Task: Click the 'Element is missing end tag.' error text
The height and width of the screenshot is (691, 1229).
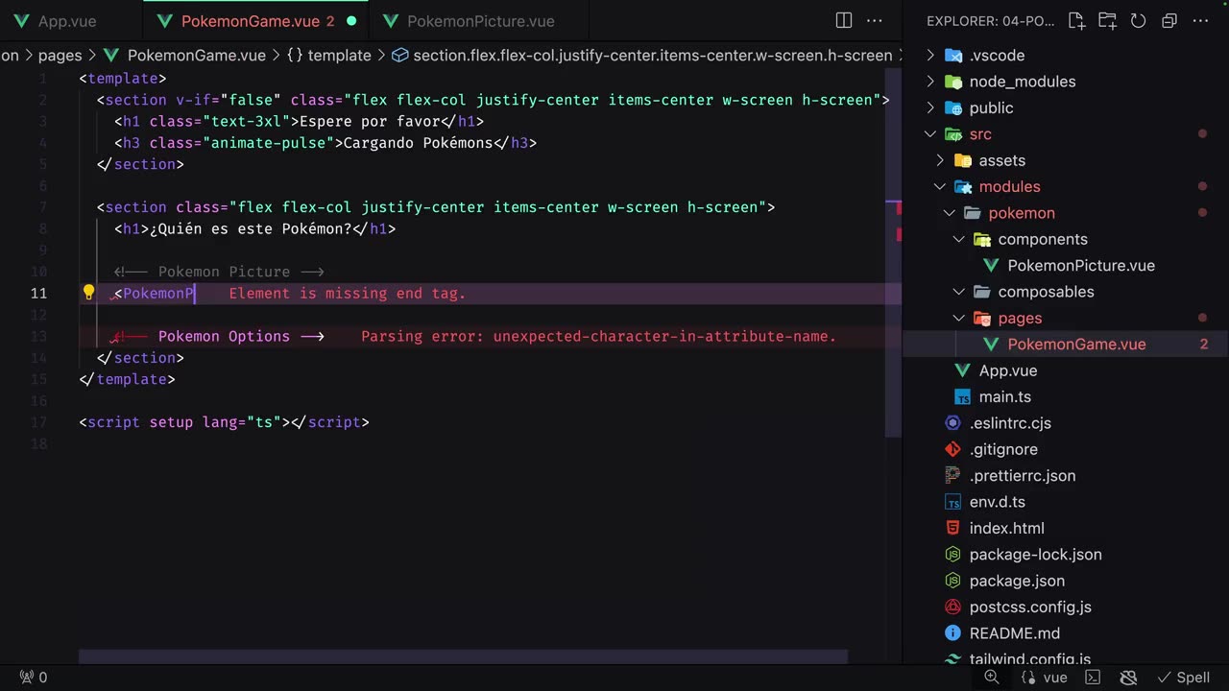Action: click(x=348, y=293)
